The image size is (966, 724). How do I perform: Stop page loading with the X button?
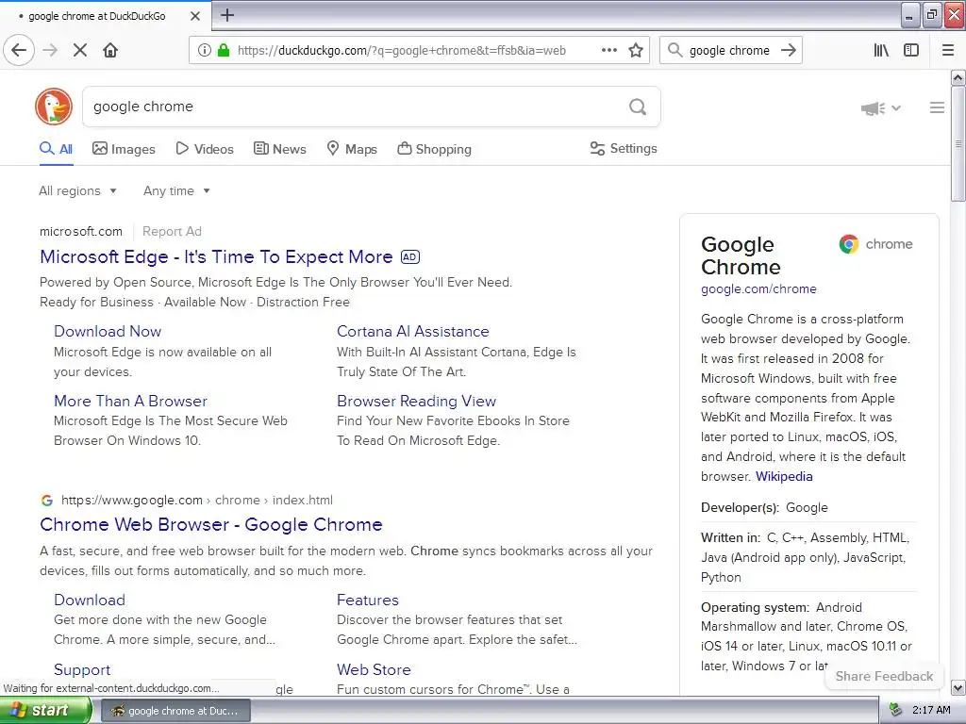[80, 50]
